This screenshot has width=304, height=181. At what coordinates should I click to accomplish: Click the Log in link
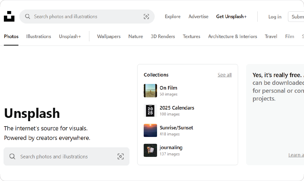tap(275, 17)
